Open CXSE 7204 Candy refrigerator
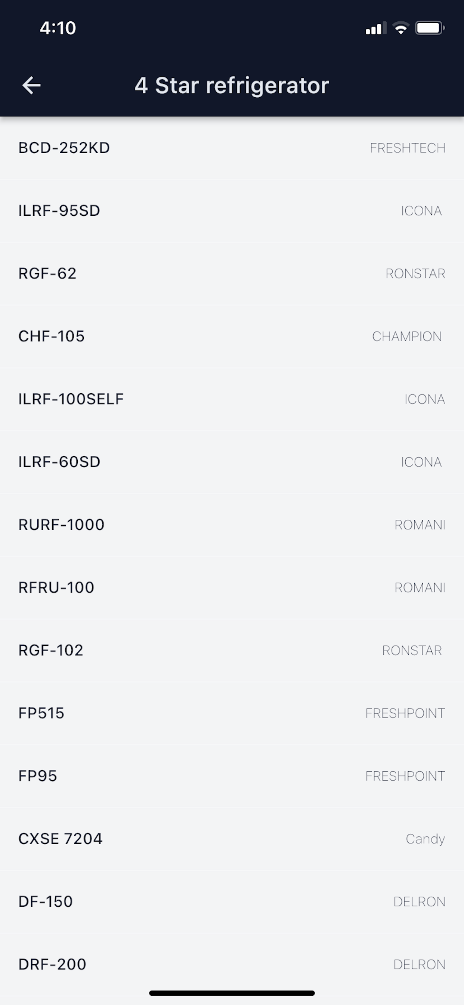The height and width of the screenshot is (1005, 464). click(x=232, y=839)
